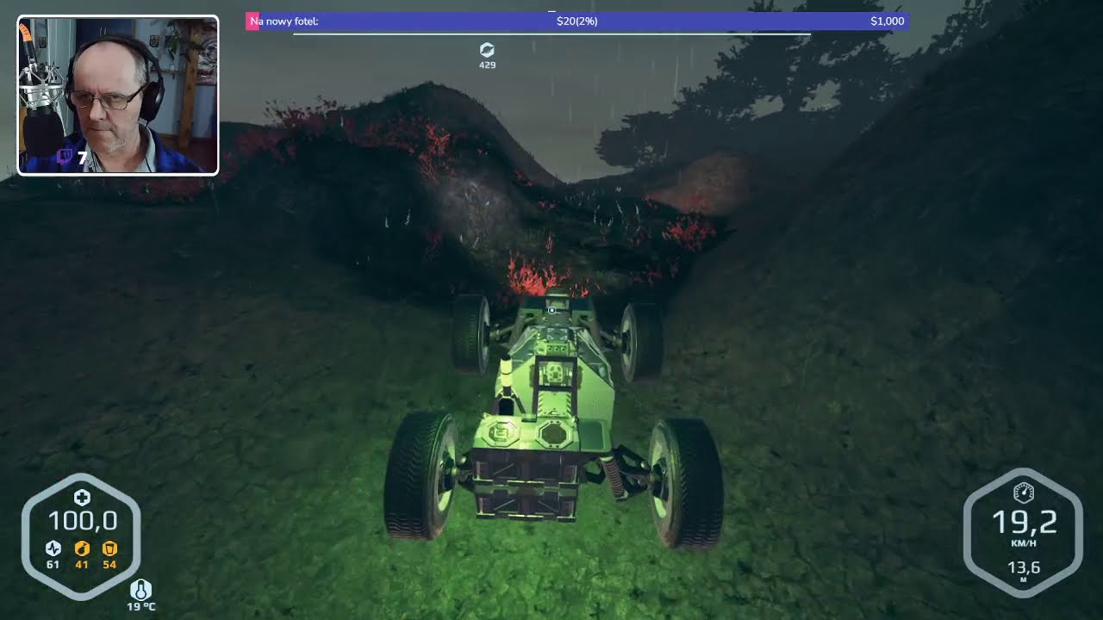1103x620 pixels.
Task: Click the pink icon on the donation bar
Action: click(x=253, y=21)
